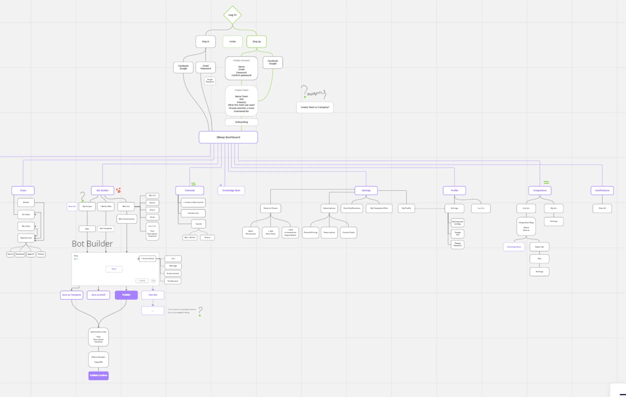Image resolution: width=626 pixels, height=397 pixels.
Task: Click the Publish Confirm button at bottom
Action: (98, 375)
